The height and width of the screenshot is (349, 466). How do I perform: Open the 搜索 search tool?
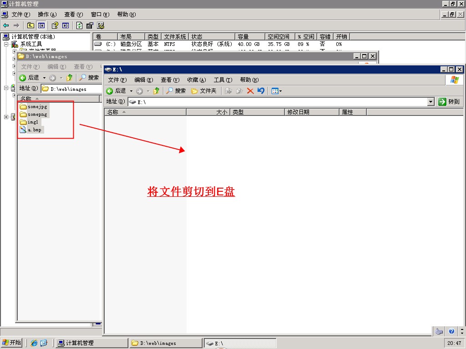(x=176, y=91)
